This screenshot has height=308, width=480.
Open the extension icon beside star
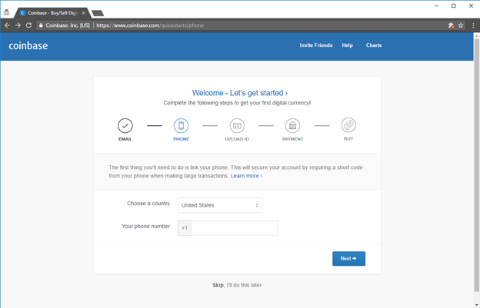[451, 25]
